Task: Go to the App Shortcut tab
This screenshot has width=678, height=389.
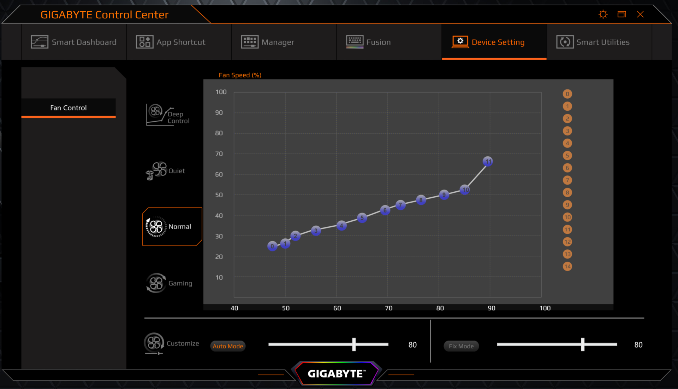Action: (171, 42)
